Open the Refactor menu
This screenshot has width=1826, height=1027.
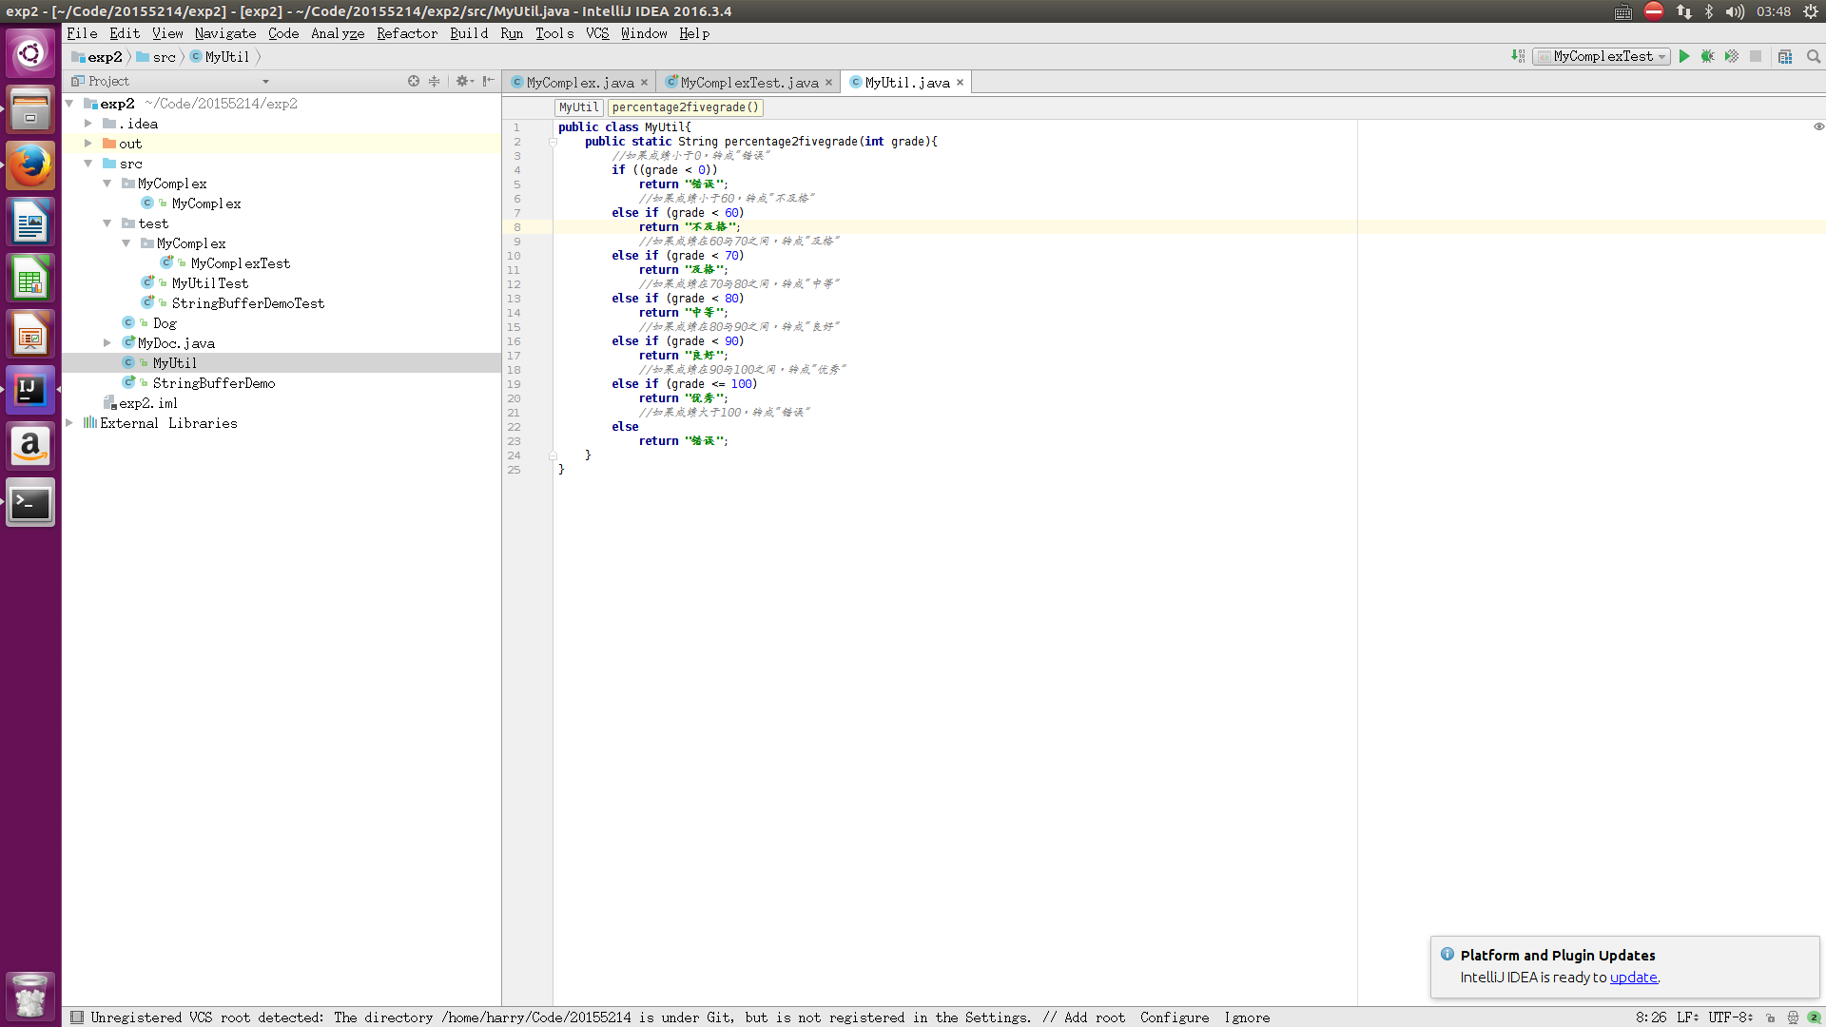(x=407, y=33)
